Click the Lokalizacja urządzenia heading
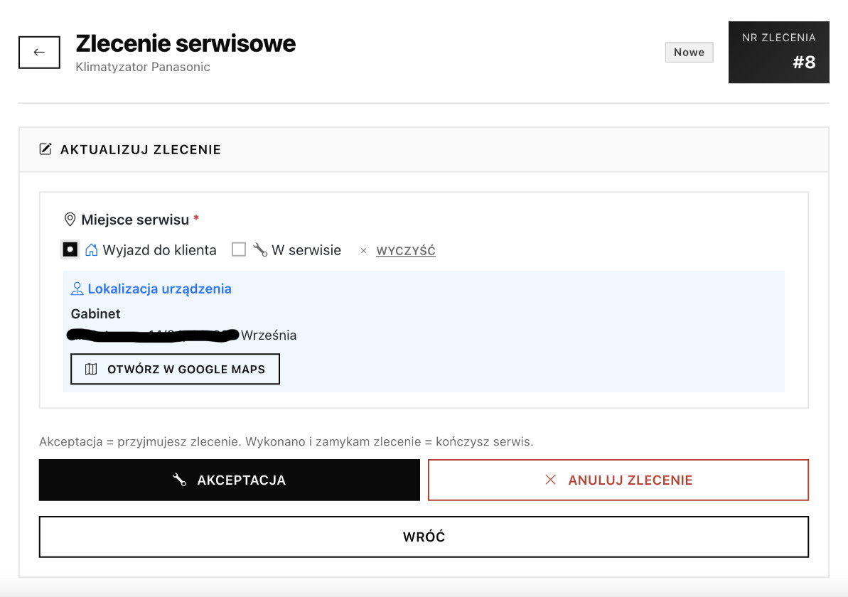This screenshot has height=597, width=848. [159, 289]
